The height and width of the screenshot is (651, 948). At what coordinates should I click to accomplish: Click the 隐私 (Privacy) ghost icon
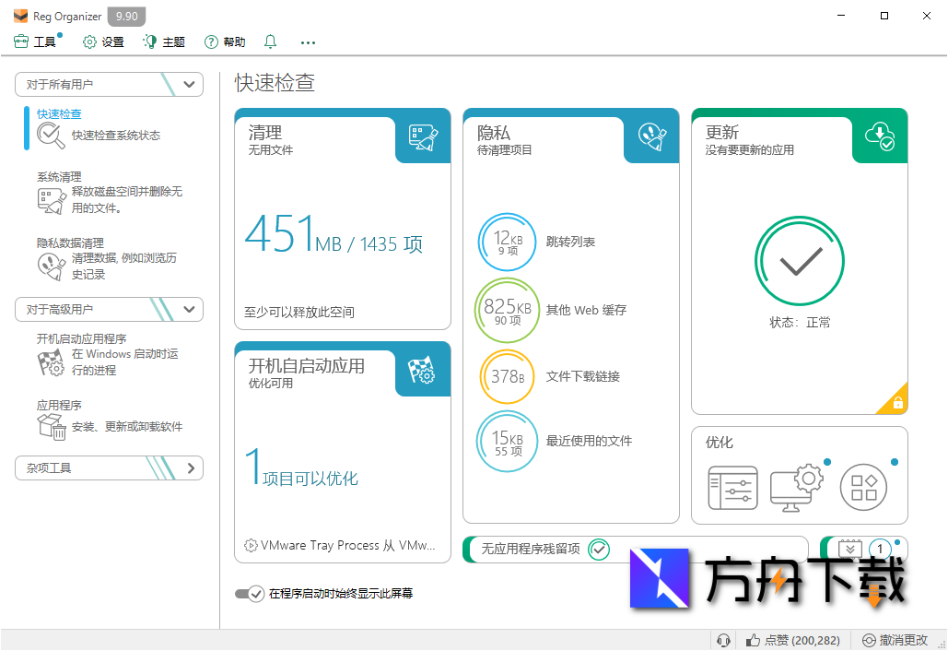point(650,136)
